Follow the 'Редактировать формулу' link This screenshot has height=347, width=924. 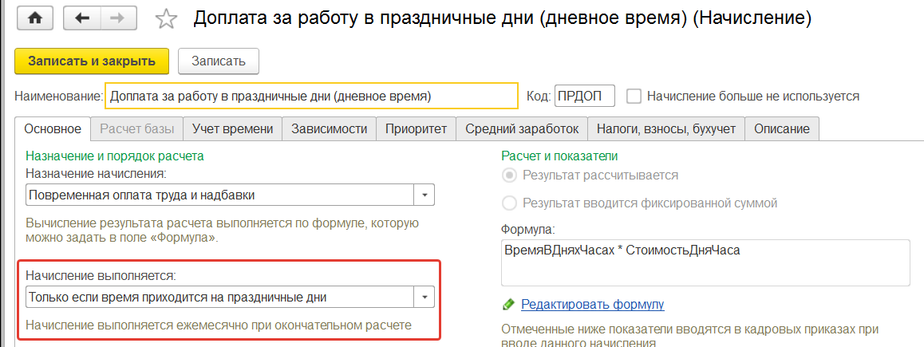coord(592,305)
